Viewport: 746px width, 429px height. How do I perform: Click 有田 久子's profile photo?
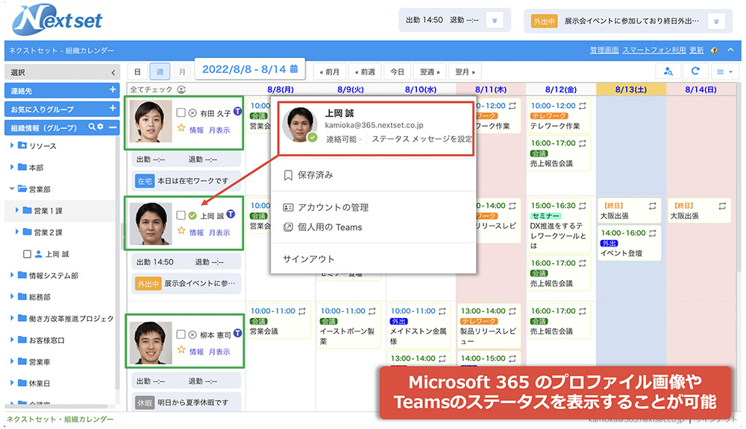pos(151,121)
